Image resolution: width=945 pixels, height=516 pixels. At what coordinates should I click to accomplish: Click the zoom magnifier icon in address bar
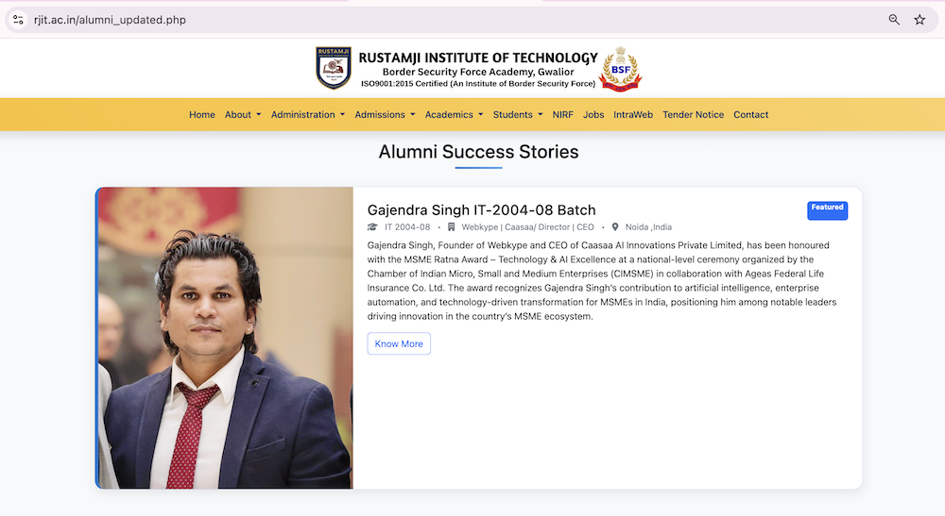pyautogui.click(x=894, y=20)
